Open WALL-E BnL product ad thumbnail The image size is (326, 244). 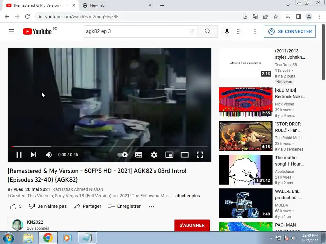(x=245, y=203)
